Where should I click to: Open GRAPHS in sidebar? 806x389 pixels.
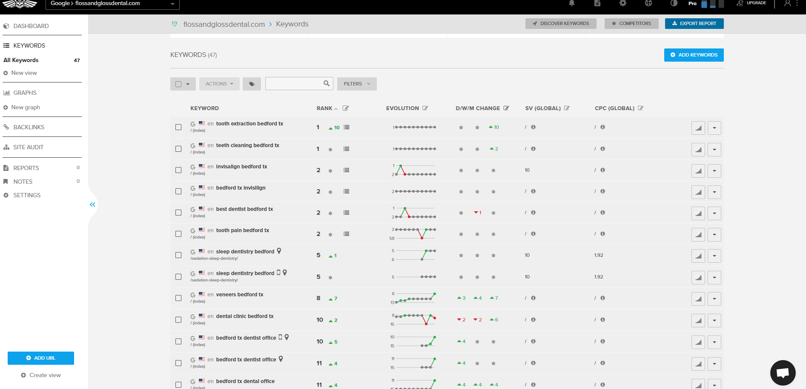pos(25,93)
